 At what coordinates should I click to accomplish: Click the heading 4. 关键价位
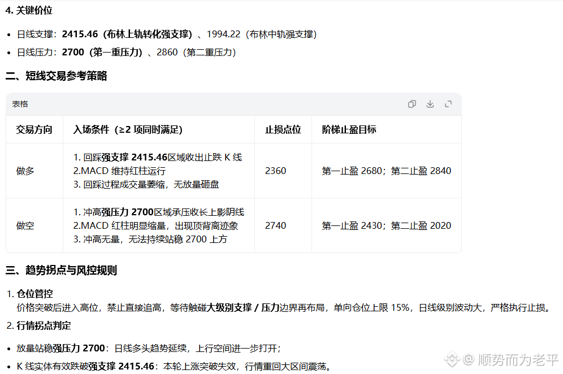pos(29,10)
